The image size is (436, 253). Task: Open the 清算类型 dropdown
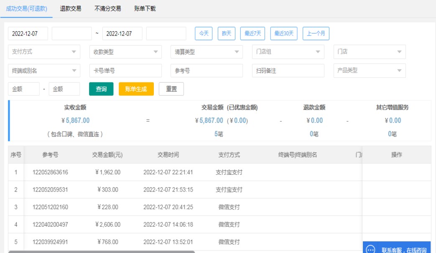click(x=207, y=52)
